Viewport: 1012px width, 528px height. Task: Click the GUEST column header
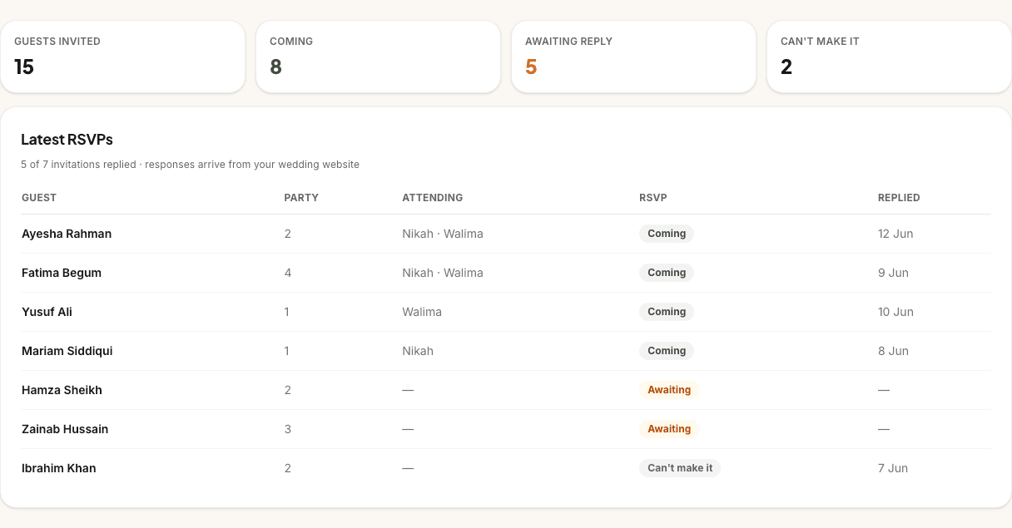(x=39, y=198)
